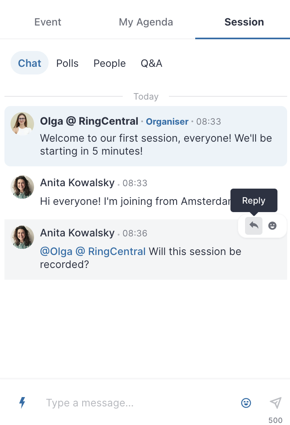The width and height of the screenshot is (290, 425).
Task: Click the @Olga @ RingCentral mention link
Action: (x=93, y=251)
